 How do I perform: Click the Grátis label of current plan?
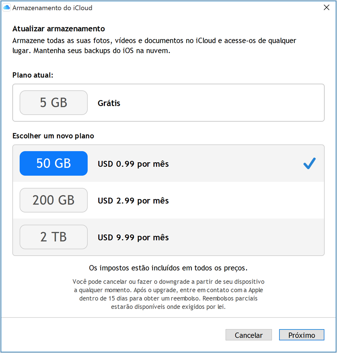click(x=109, y=103)
